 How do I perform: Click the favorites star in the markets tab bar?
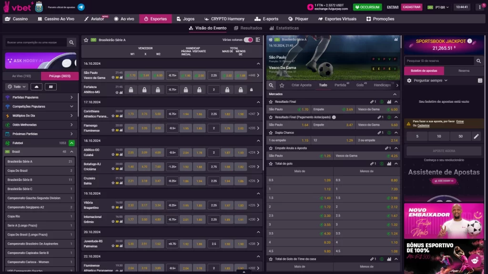(x=282, y=85)
